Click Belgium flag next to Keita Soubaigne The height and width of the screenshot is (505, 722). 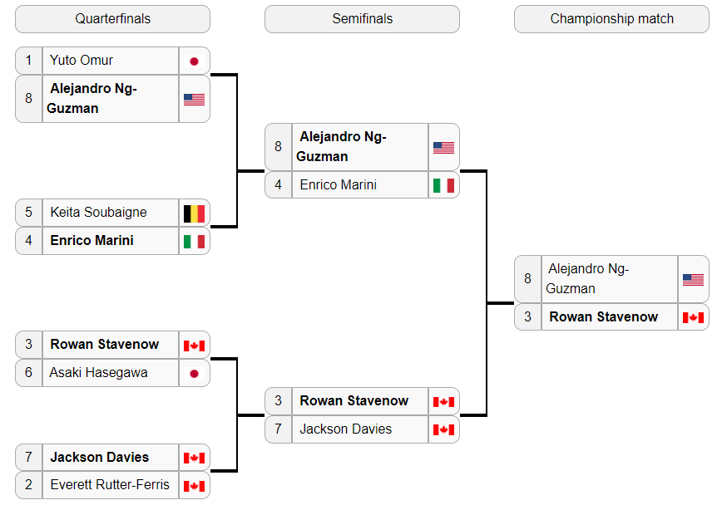pyautogui.click(x=194, y=213)
